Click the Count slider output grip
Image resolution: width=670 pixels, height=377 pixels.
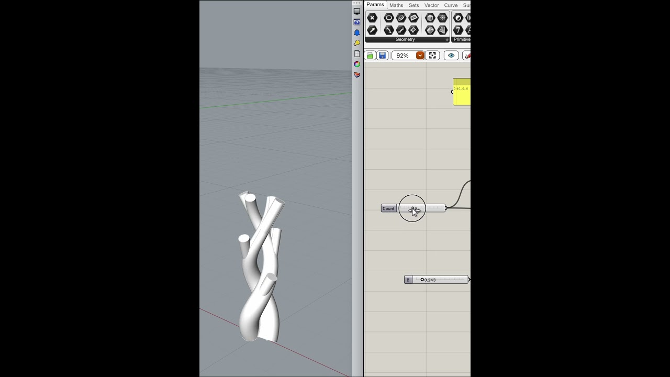[446, 208]
